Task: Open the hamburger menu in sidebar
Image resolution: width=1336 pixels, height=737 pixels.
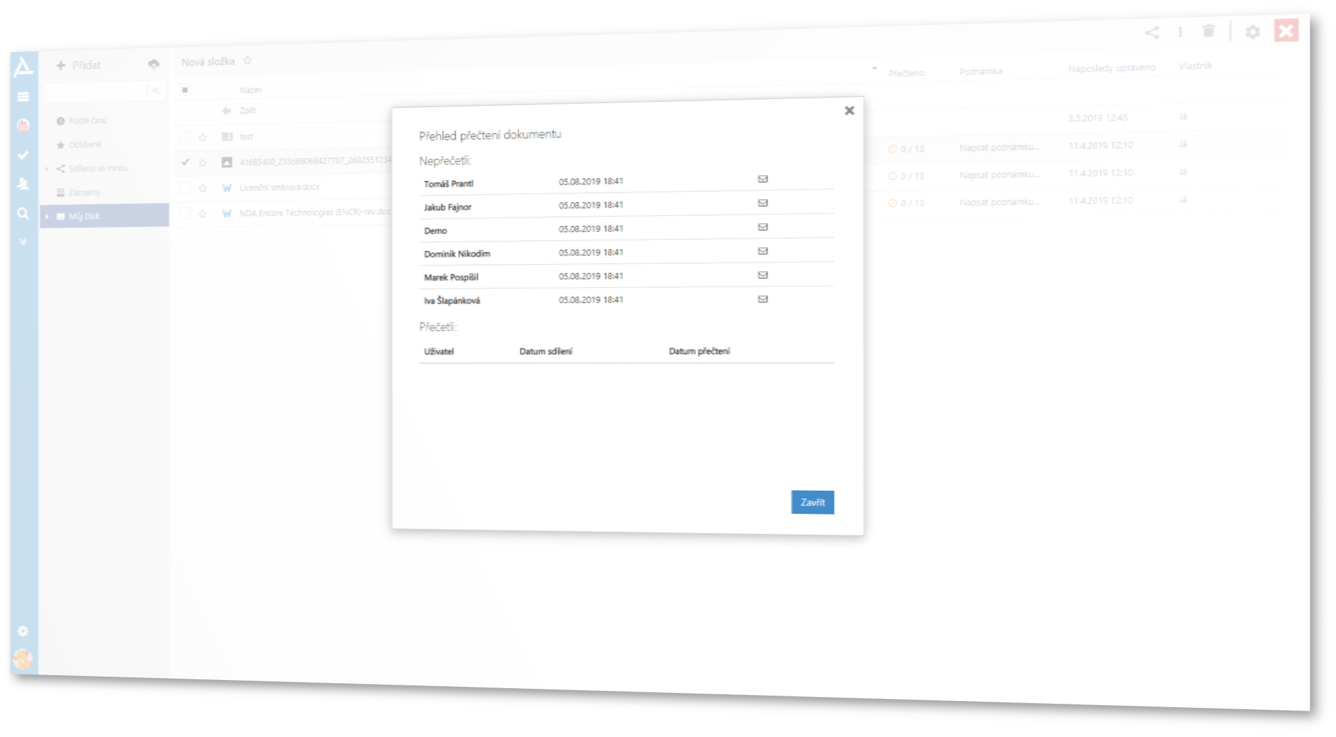Action: 23,97
